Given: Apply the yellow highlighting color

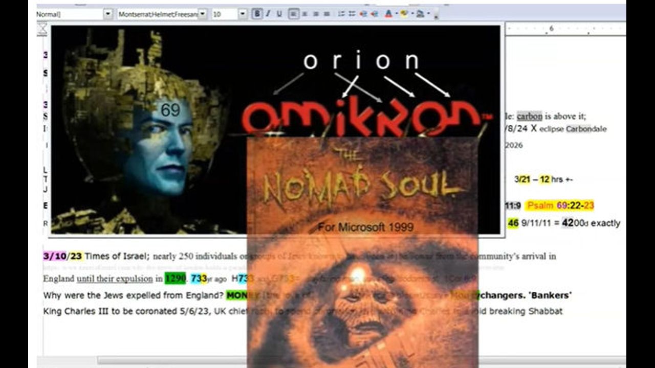Looking at the screenshot, I should coord(404,14).
